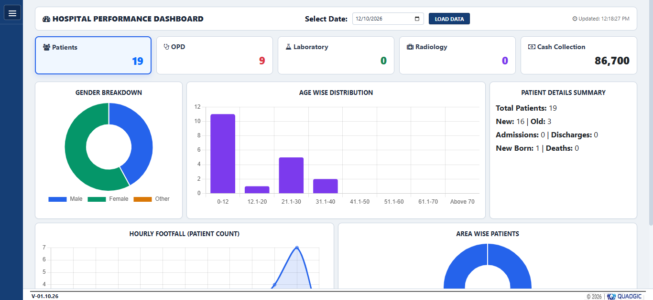Select the Patients summary card
The height and width of the screenshot is (300, 653).
[x=93, y=55]
